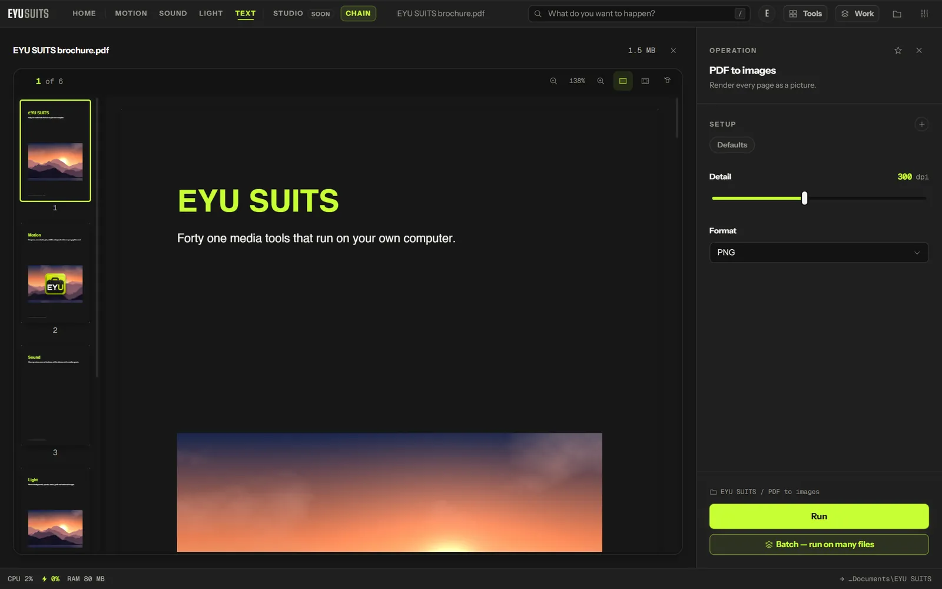Click the Documents\EYU SUITS path in status bar
Screen dimensions: 942x589
tap(885, 579)
